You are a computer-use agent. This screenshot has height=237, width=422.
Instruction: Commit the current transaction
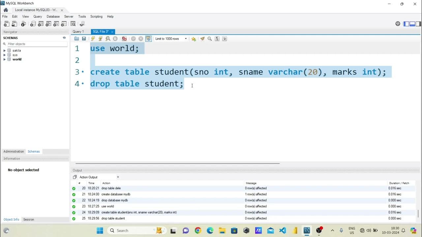point(133,39)
